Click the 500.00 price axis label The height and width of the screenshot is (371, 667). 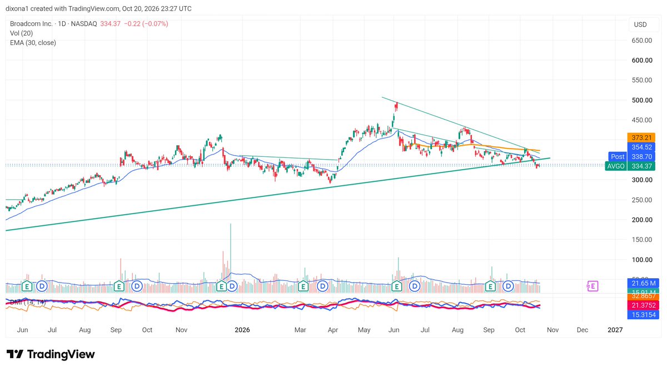(641, 100)
